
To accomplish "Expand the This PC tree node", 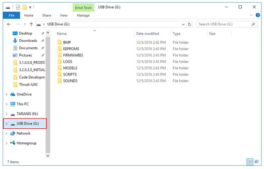I will tap(7, 104).
